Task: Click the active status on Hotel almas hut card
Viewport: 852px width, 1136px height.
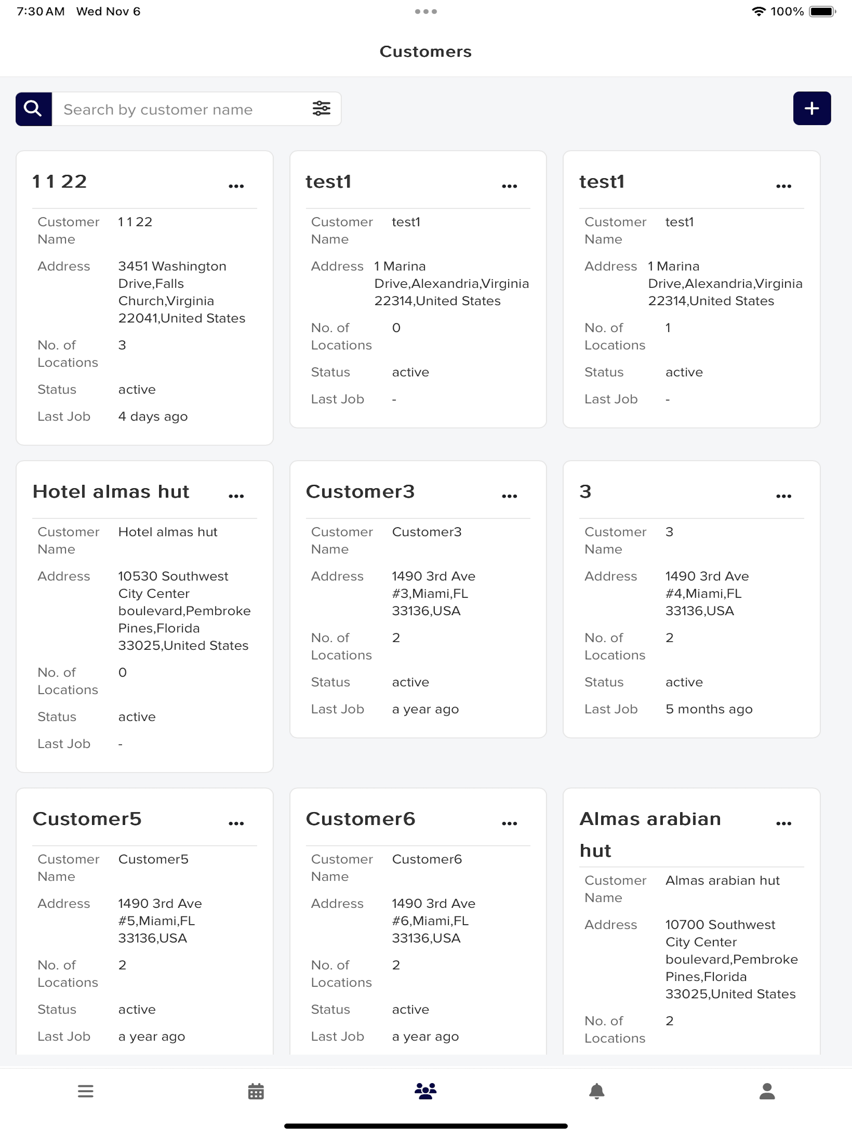Action: coord(137,717)
